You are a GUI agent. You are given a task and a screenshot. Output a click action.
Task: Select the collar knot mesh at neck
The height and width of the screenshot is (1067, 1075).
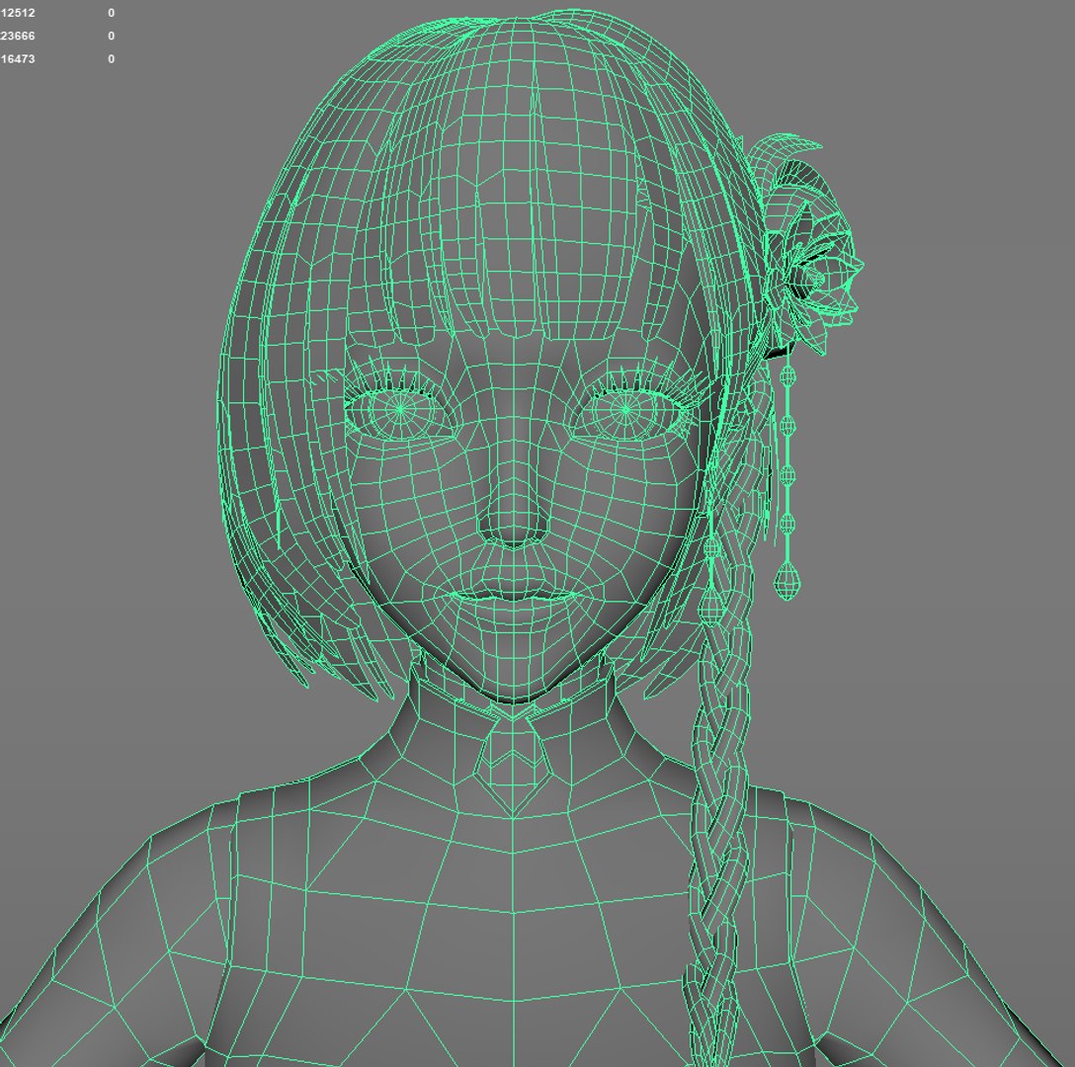click(513, 765)
